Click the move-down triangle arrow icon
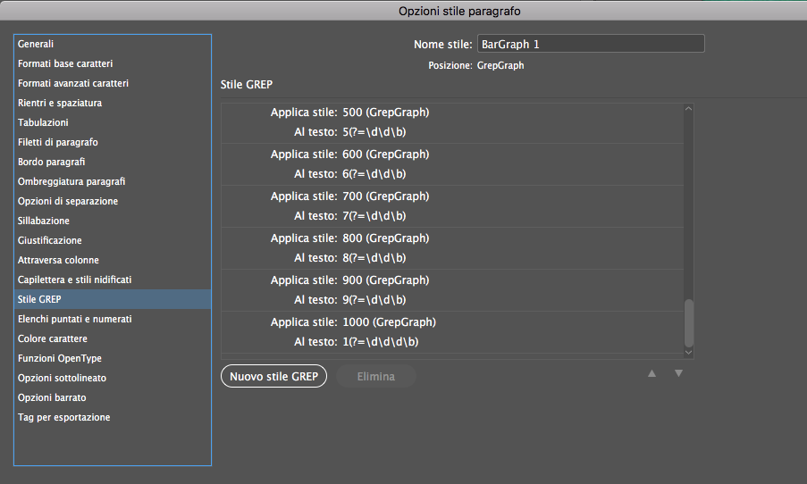Screen dimensions: 807x484 tap(678, 373)
